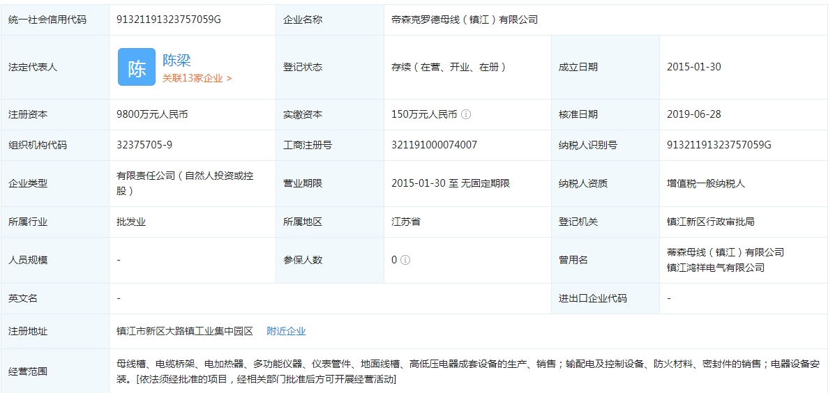Image resolution: width=835 pixels, height=393 pixels.
Task: Click registered capital 9800万元人民币
Action: 152,114
